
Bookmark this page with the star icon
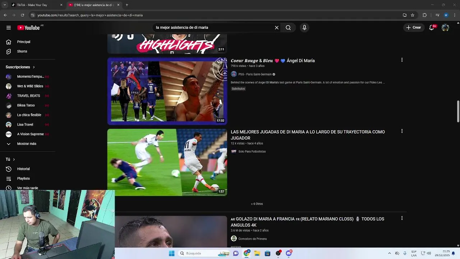tap(413, 15)
